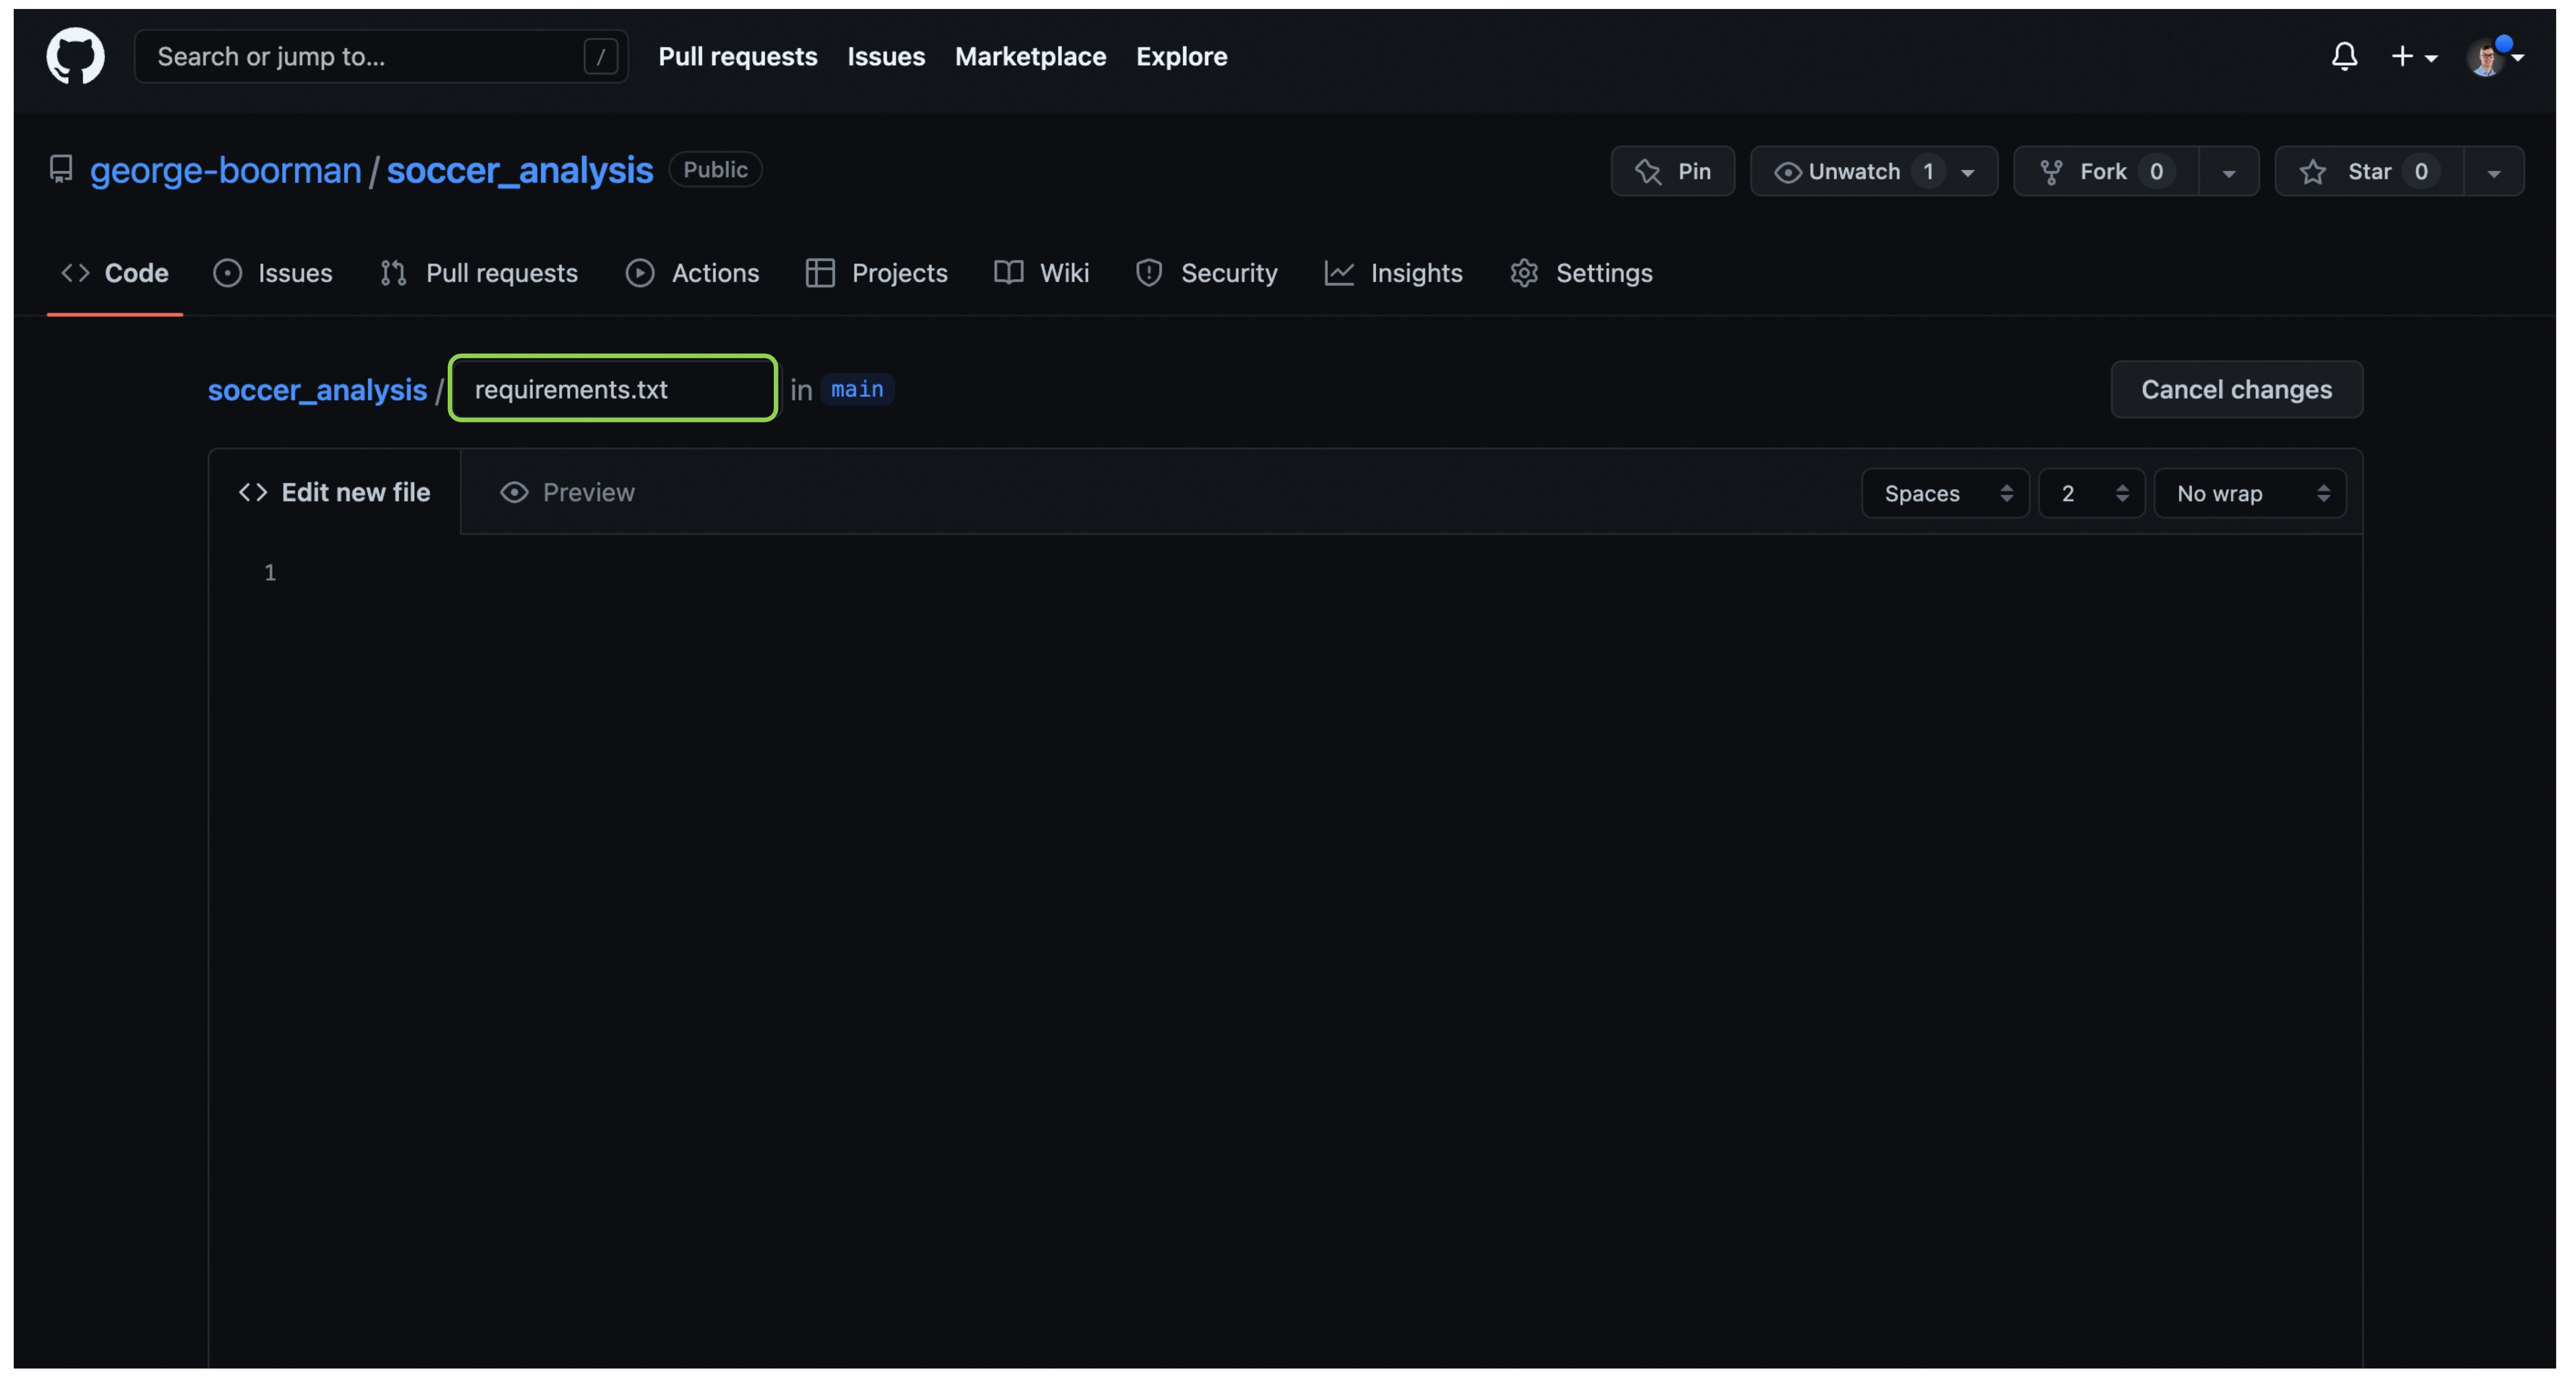Viewport: 2576px width, 1390px height.
Task: Open the Issues repository tab
Action: click(272, 273)
